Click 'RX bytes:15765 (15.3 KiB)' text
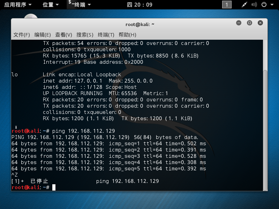The image size is (279, 209). [x=82, y=56]
